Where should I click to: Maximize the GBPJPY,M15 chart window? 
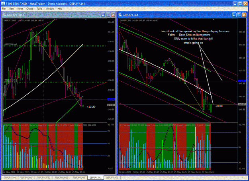tap(108, 15)
